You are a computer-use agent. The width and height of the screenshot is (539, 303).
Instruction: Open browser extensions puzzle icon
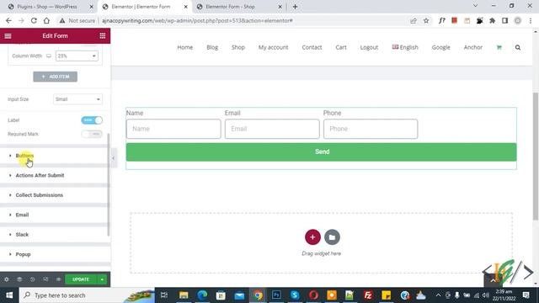point(492,20)
